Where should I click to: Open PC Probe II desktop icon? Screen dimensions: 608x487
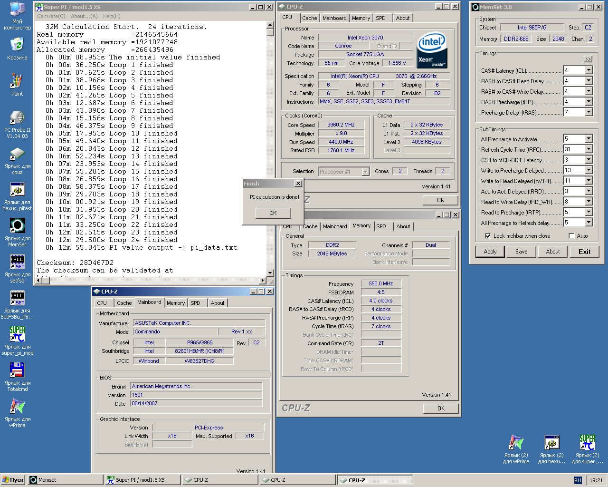pos(17,125)
